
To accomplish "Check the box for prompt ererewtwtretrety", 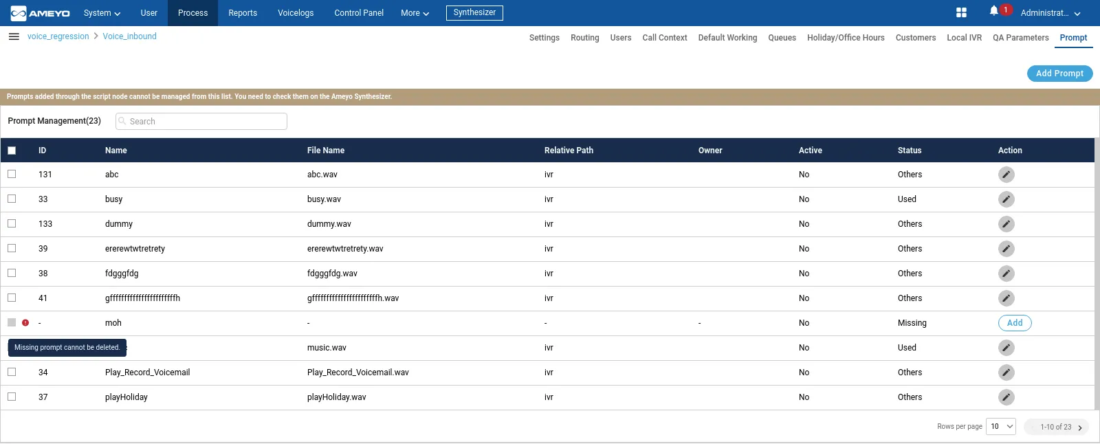I will (x=12, y=248).
